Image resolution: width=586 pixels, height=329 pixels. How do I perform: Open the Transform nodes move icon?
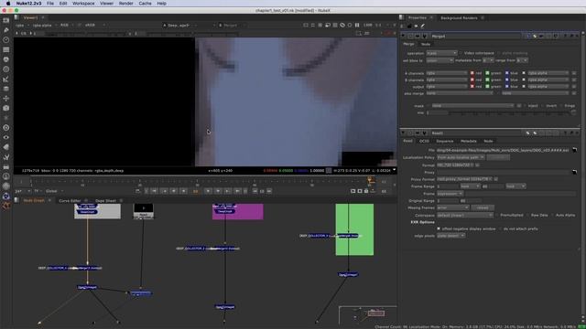point(6,99)
